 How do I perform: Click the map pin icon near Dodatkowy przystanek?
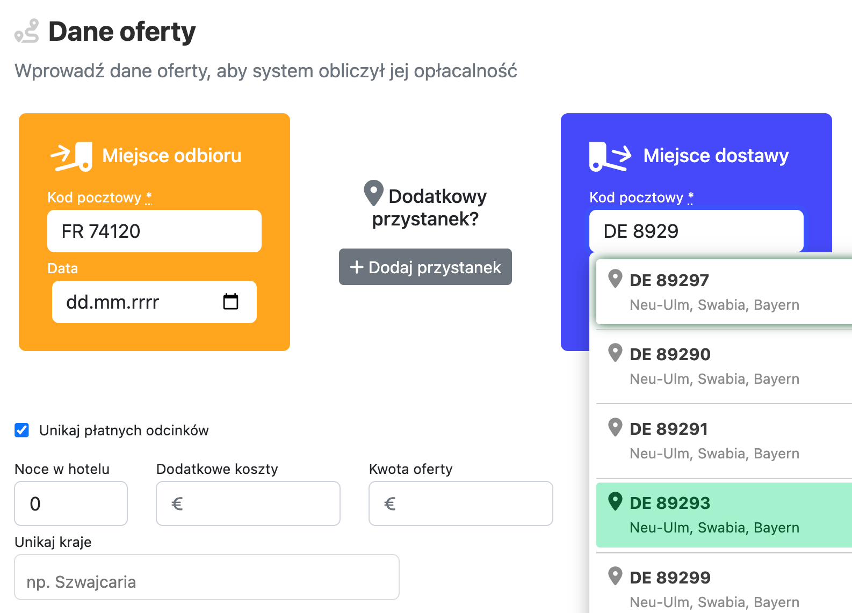coord(373,193)
